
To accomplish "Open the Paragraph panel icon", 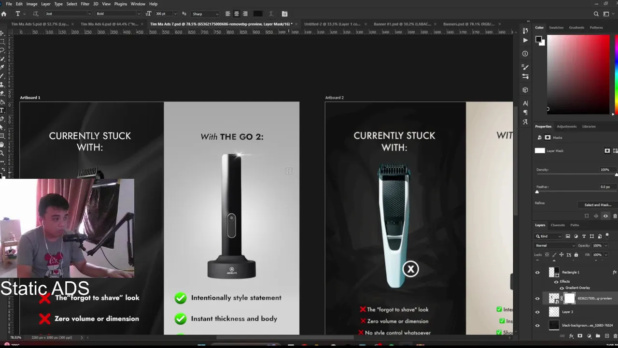I will pos(525,113).
